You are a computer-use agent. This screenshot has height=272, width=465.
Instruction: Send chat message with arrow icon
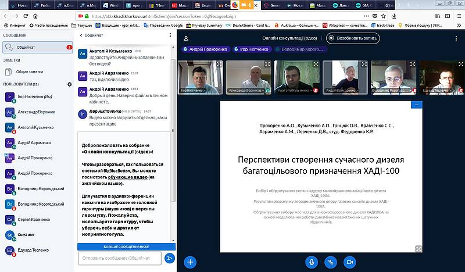(x=170, y=257)
